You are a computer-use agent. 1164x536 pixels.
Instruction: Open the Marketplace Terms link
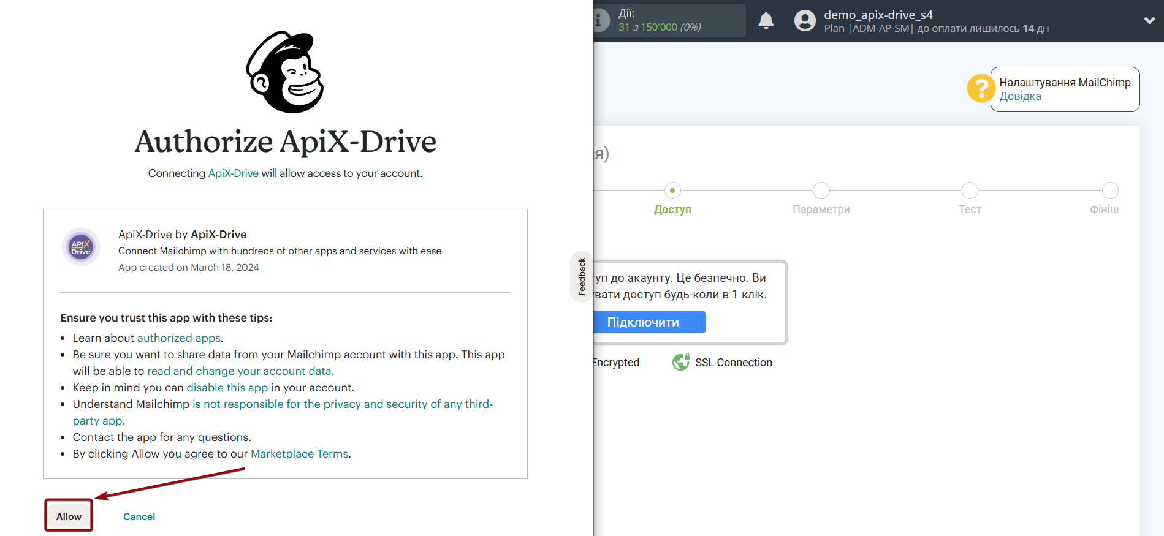(x=299, y=453)
